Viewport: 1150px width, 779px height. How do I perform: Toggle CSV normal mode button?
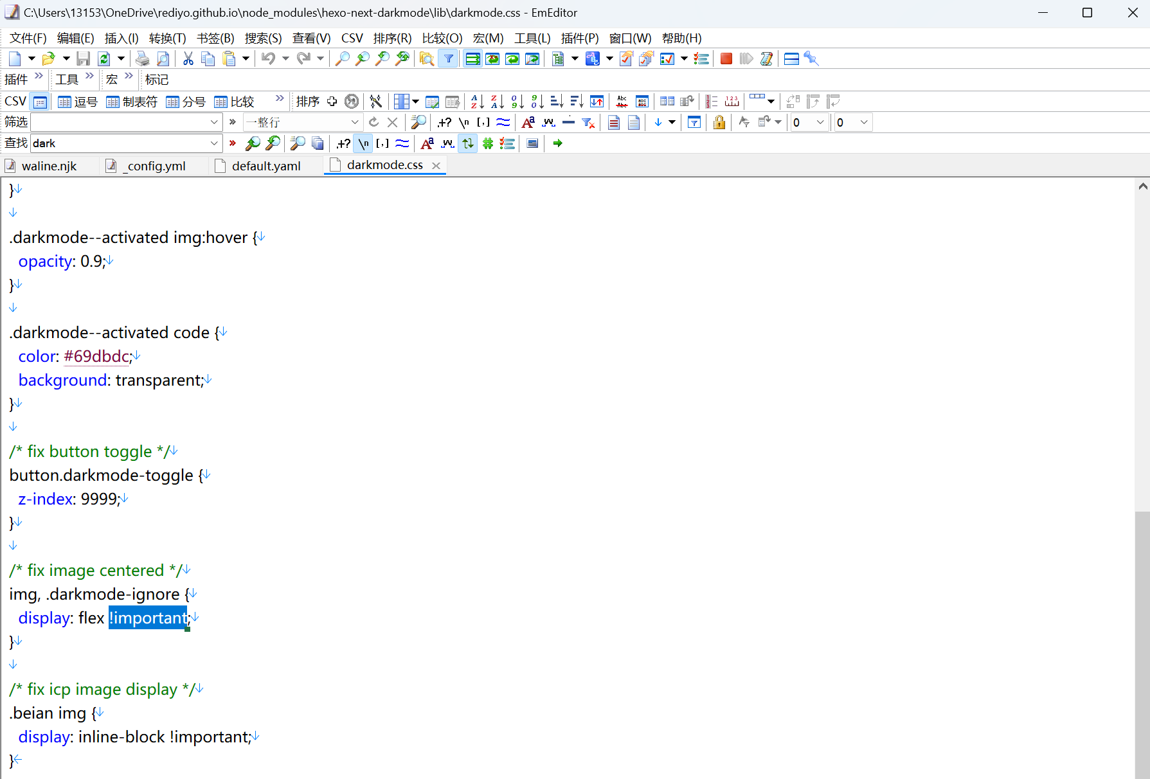[40, 102]
